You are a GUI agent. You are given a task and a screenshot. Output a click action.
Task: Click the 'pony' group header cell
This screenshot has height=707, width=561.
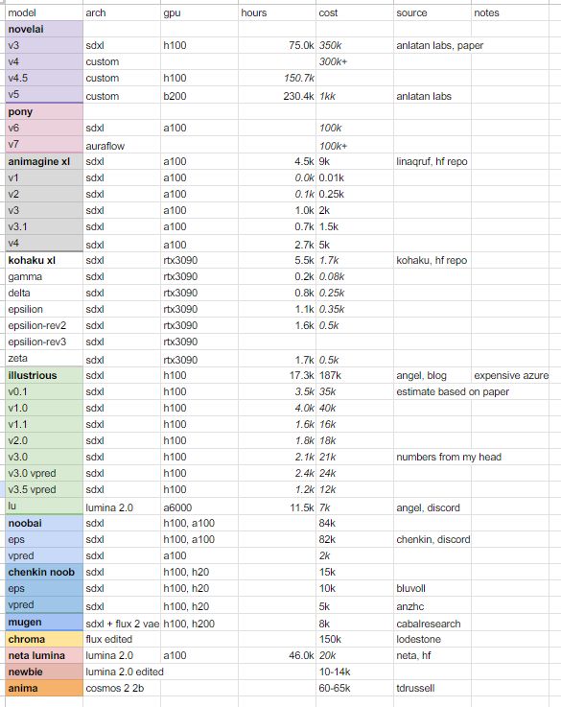pyautogui.click(x=44, y=111)
